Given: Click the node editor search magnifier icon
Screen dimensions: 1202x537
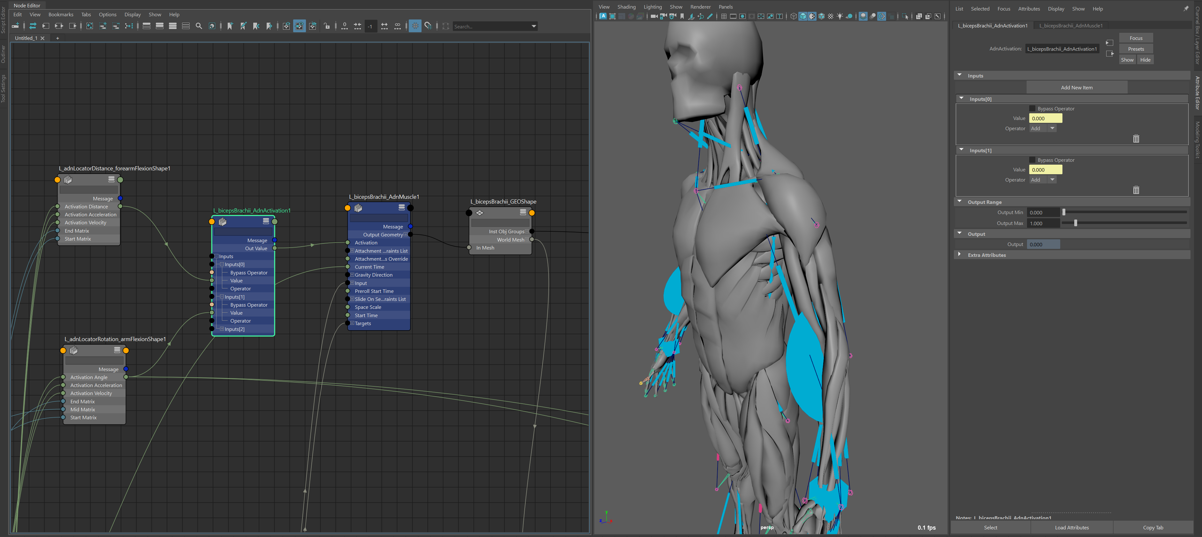Looking at the screenshot, I should tap(199, 26).
